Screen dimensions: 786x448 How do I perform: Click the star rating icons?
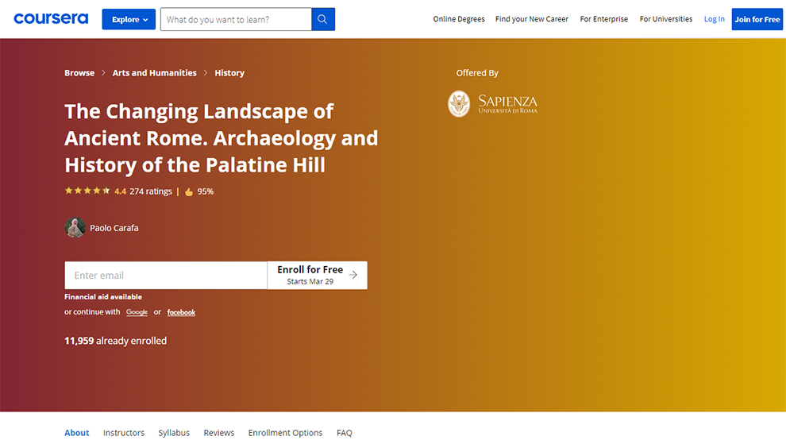pyautogui.click(x=87, y=191)
